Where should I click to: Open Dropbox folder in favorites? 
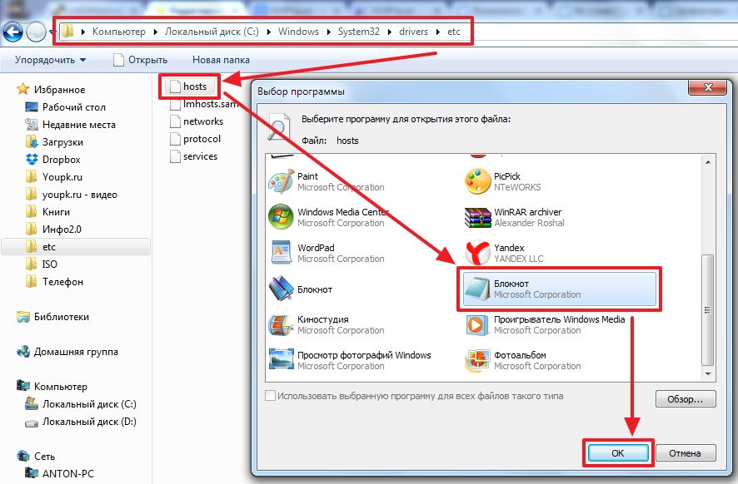[x=61, y=160]
